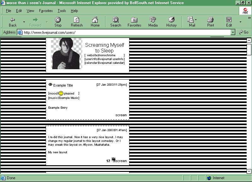Click the Example Title entry heading
The height and width of the screenshot is (182, 252).
(63, 85)
